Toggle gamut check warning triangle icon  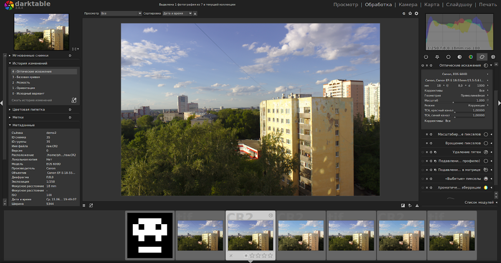pos(417,205)
